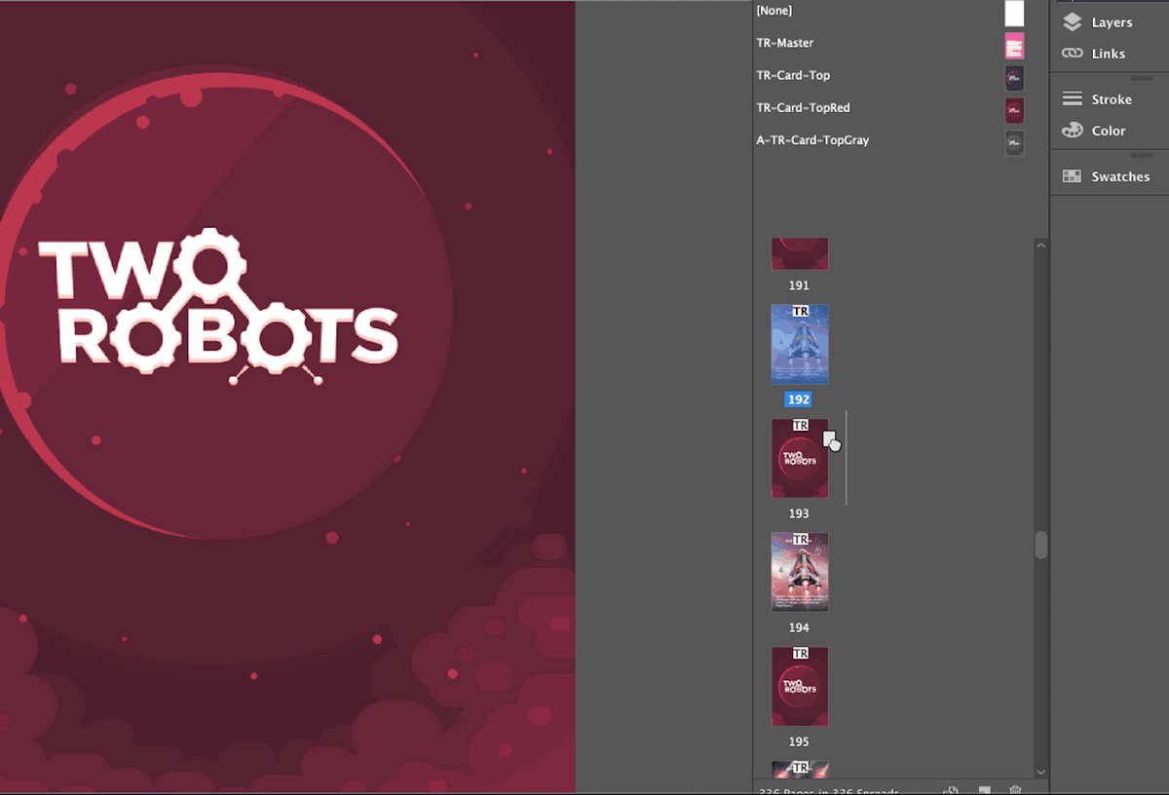Select the [None] master page
Screen dimensions: 1169x795
[x=775, y=11]
